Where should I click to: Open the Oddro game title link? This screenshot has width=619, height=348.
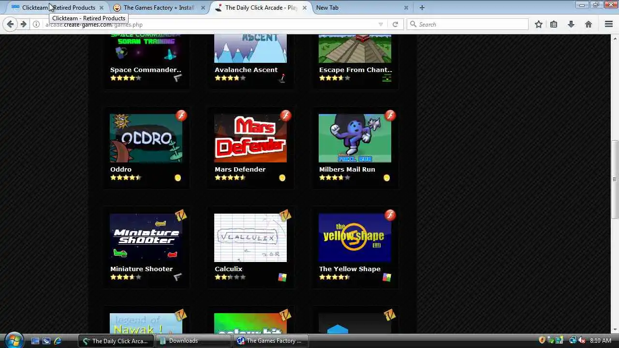[121, 169]
